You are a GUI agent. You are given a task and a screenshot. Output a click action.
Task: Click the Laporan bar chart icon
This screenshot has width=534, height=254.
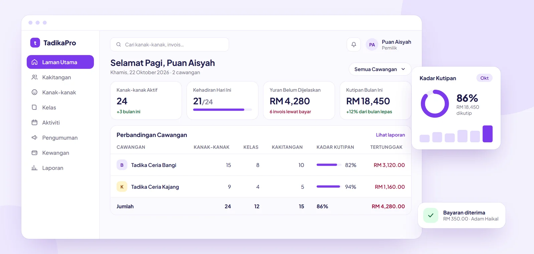coord(34,168)
